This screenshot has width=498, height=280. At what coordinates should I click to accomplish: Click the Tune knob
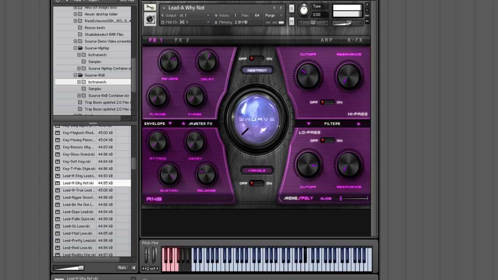point(304,10)
